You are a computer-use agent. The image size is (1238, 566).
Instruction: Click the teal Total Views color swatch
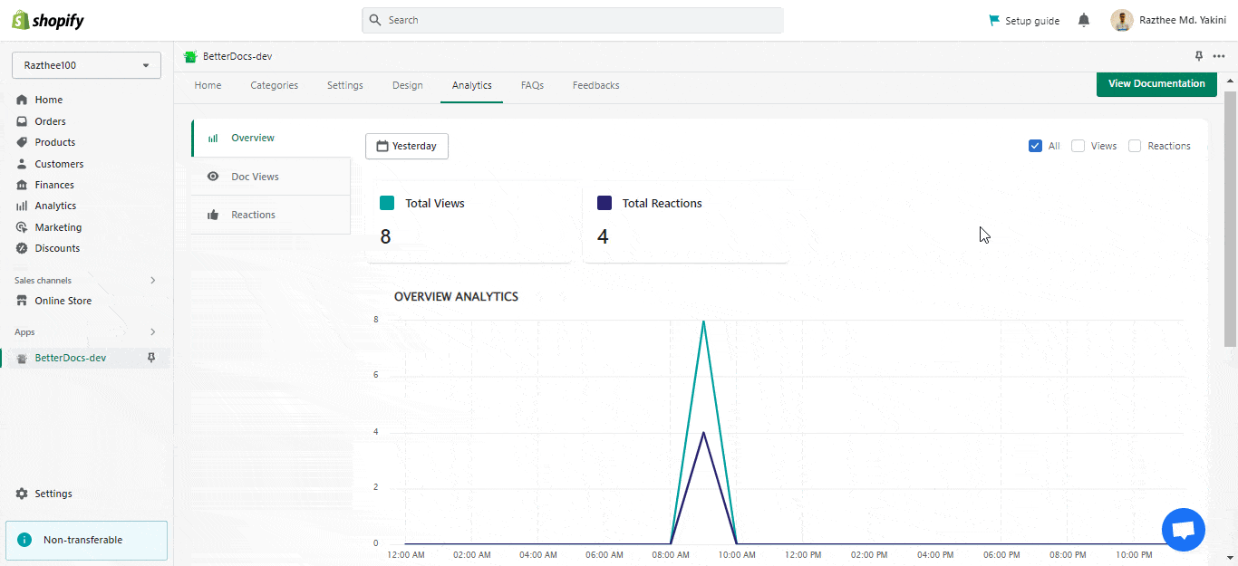point(387,203)
